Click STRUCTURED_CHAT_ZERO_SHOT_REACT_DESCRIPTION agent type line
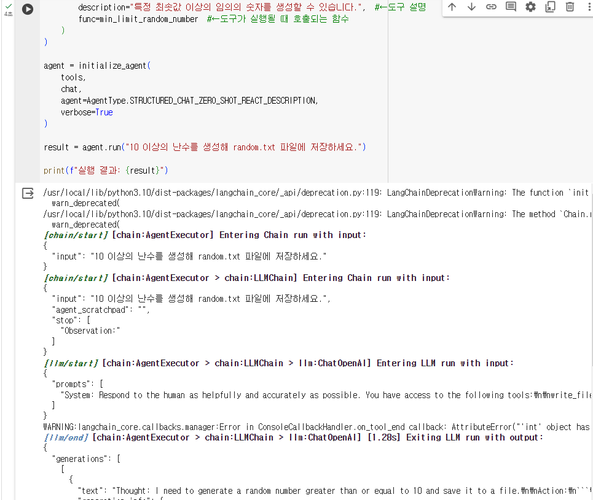The height and width of the screenshot is (500, 593). click(189, 101)
